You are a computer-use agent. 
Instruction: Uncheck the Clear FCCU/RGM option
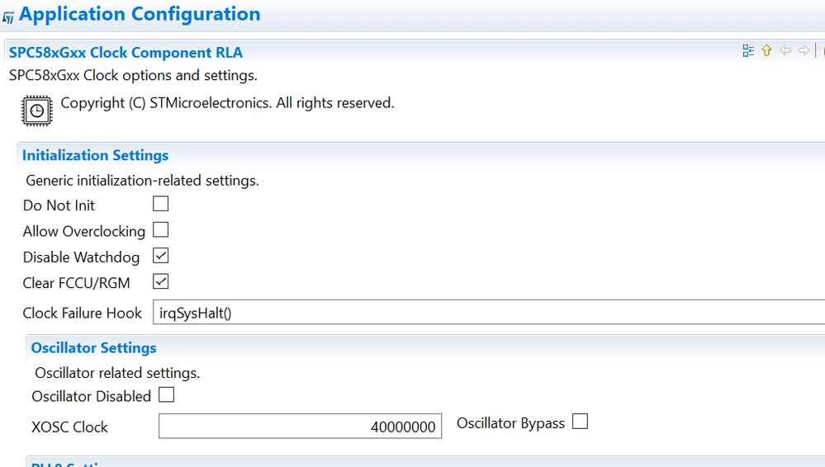pos(160,281)
